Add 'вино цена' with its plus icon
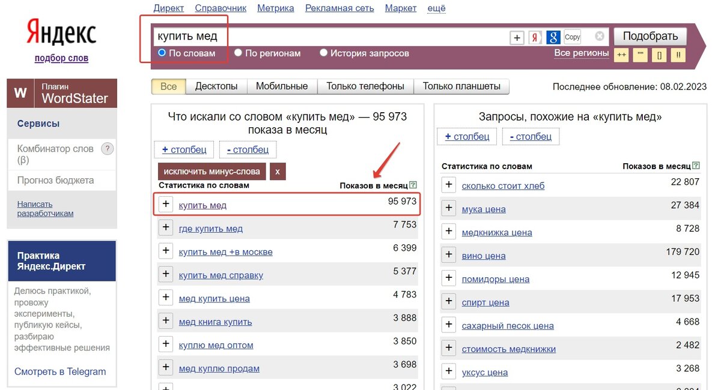Image resolution: width=721 pixels, height=390 pixels. (449, 255)
